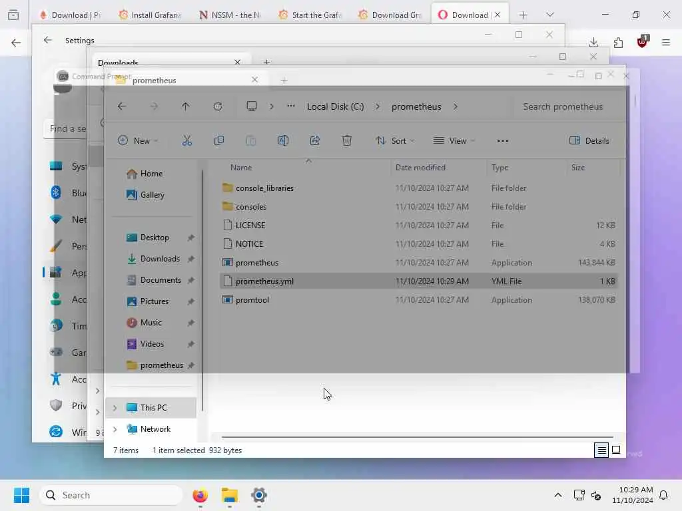Image resolution: width=682 pixels, height=511 pixels.
Task: Share the selected file via toolbar icon
Action: tap(315, 141)
